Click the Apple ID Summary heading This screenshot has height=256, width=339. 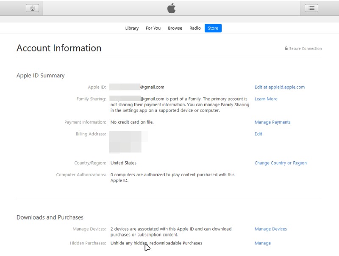point(40,76)
